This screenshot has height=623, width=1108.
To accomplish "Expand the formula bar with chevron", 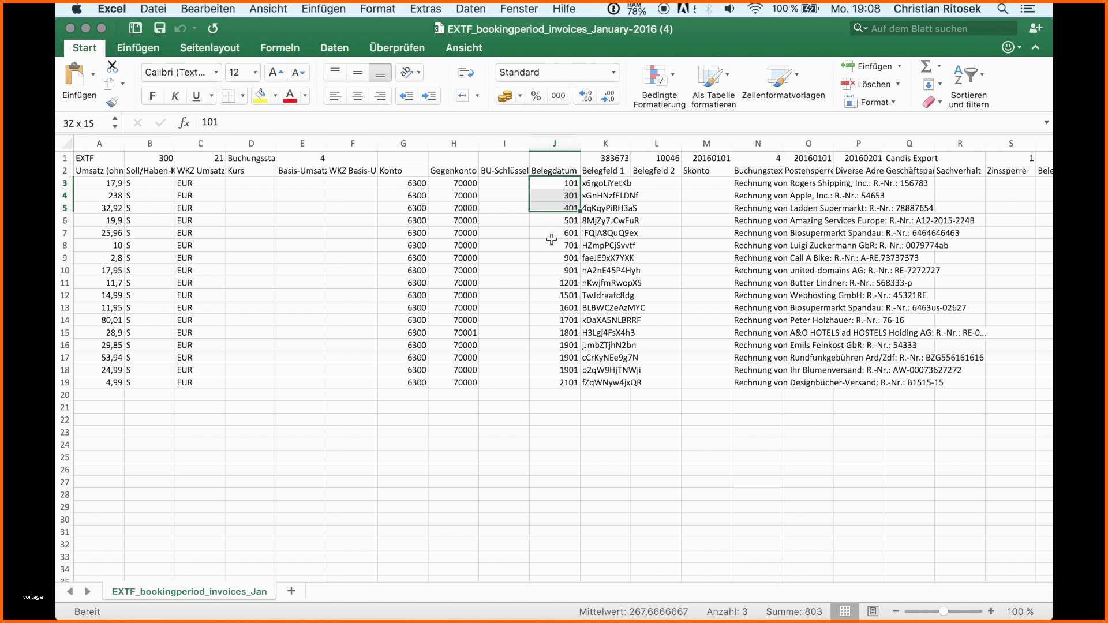I will (x=1046, y=122).
